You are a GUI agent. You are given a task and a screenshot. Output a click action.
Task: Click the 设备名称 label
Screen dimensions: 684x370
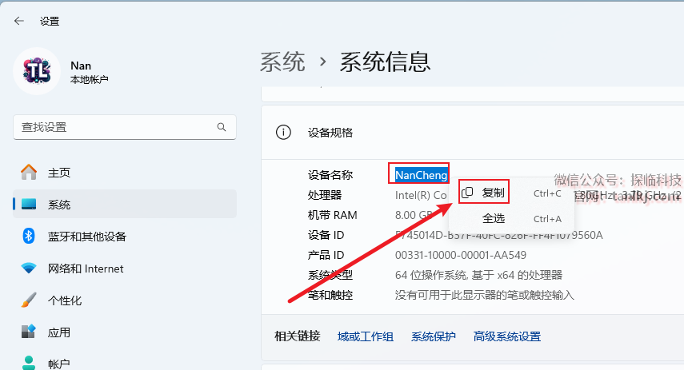click(x=330, y=175)
